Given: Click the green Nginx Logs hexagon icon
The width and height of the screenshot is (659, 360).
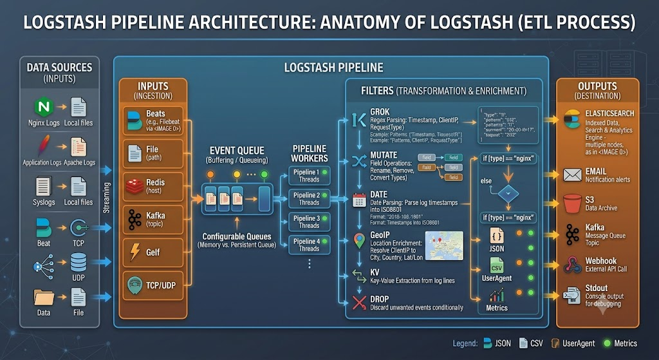Looking at the screenshot, I should pos(44,108).
